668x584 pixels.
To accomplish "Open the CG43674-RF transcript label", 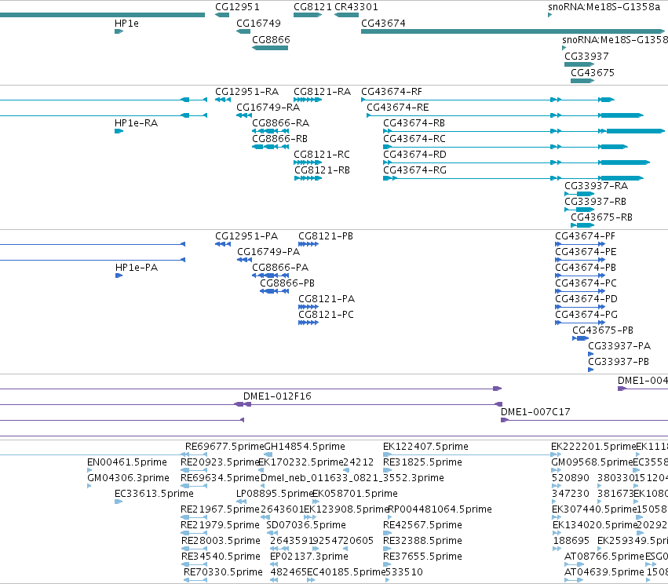I will pyautogui.click(x=392, y=92).
